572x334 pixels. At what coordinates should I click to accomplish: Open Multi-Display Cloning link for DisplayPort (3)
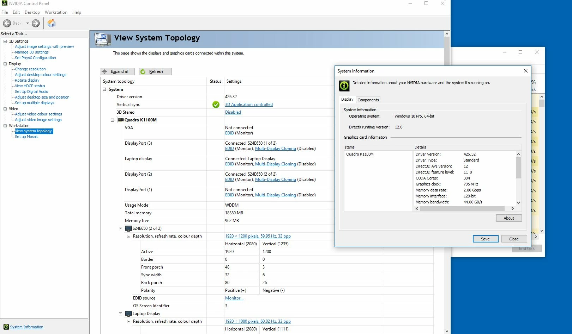click(x=276, y=149)
